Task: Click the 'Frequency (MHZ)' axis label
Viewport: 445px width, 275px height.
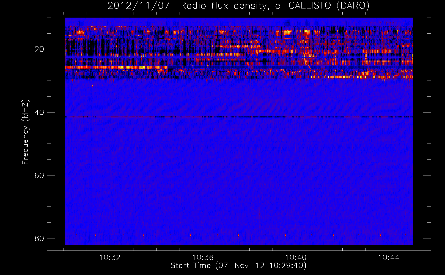Action: tap(25, 132)
